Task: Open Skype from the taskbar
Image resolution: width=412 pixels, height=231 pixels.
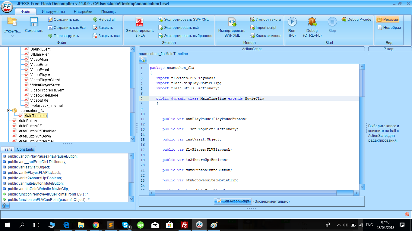Action: coord(126,225)
